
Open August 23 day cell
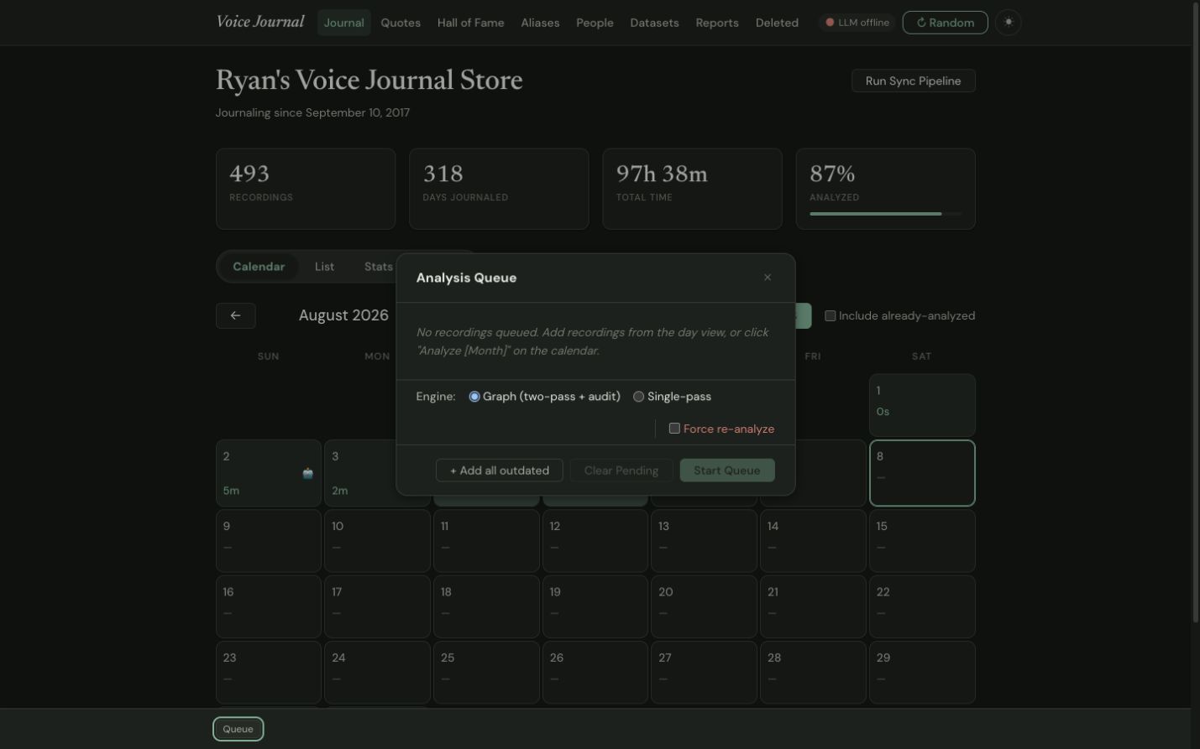pyautogui.click(x=269, y=672)
